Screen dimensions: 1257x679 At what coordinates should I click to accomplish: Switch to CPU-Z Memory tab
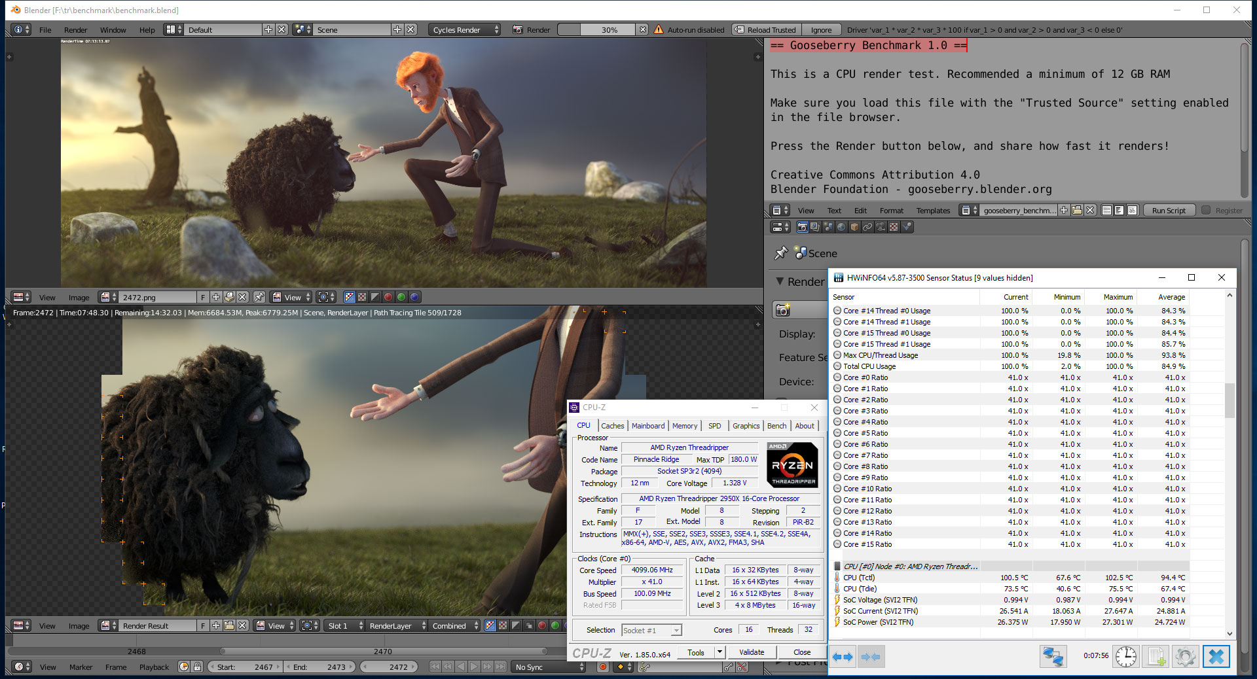click(x=685, y=425)
